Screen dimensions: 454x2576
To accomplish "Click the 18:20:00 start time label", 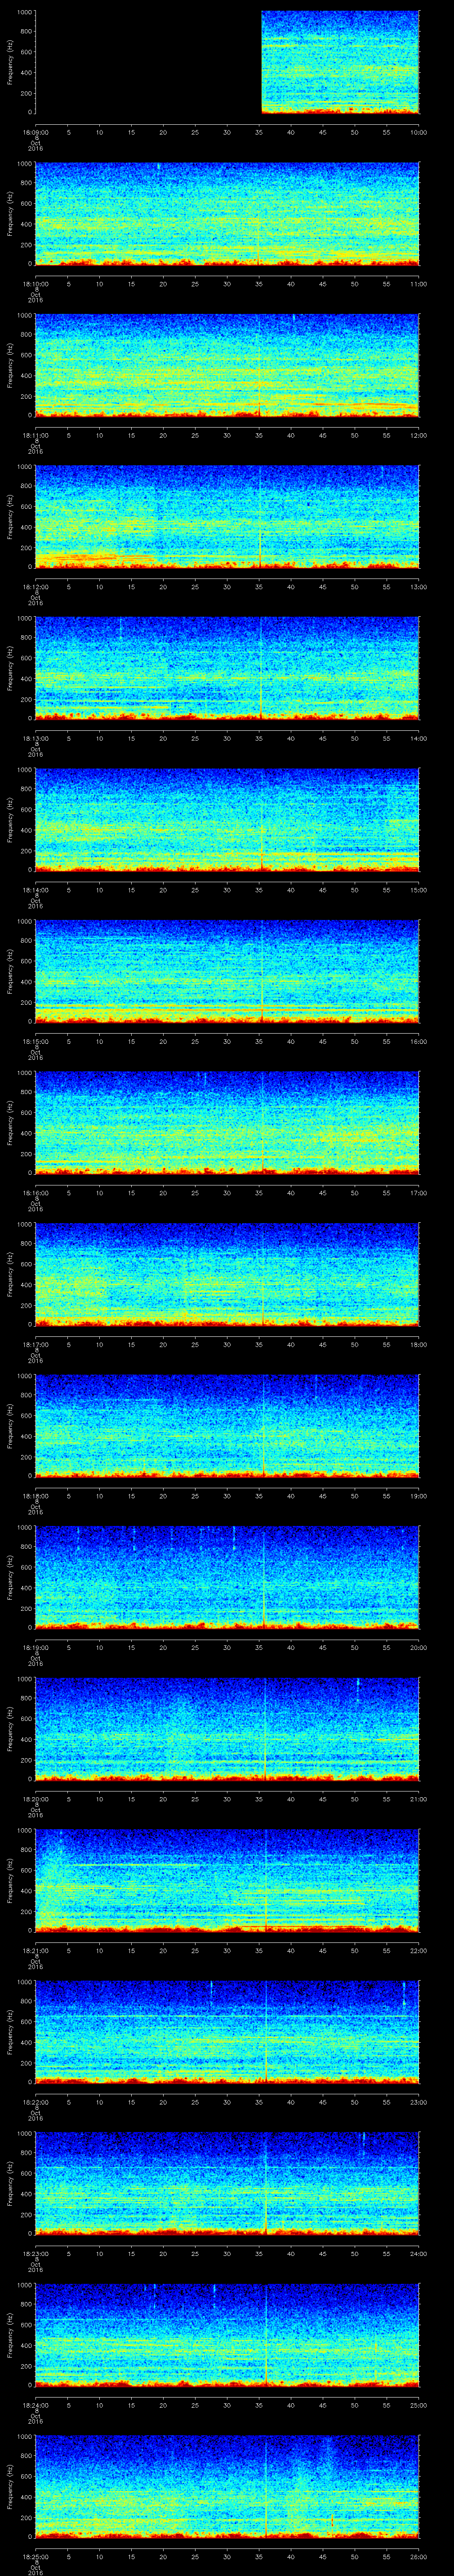I will click(x=36, y=1799).
